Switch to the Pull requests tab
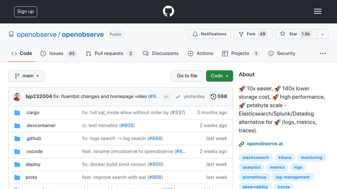Viewport: 337px width, 189px height. click(110, 53)
